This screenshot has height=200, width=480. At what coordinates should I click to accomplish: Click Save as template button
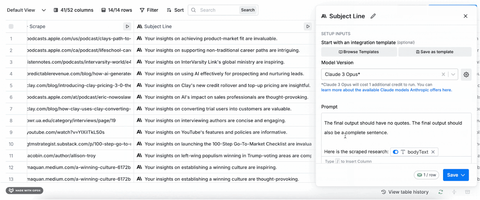click(435, 52)
